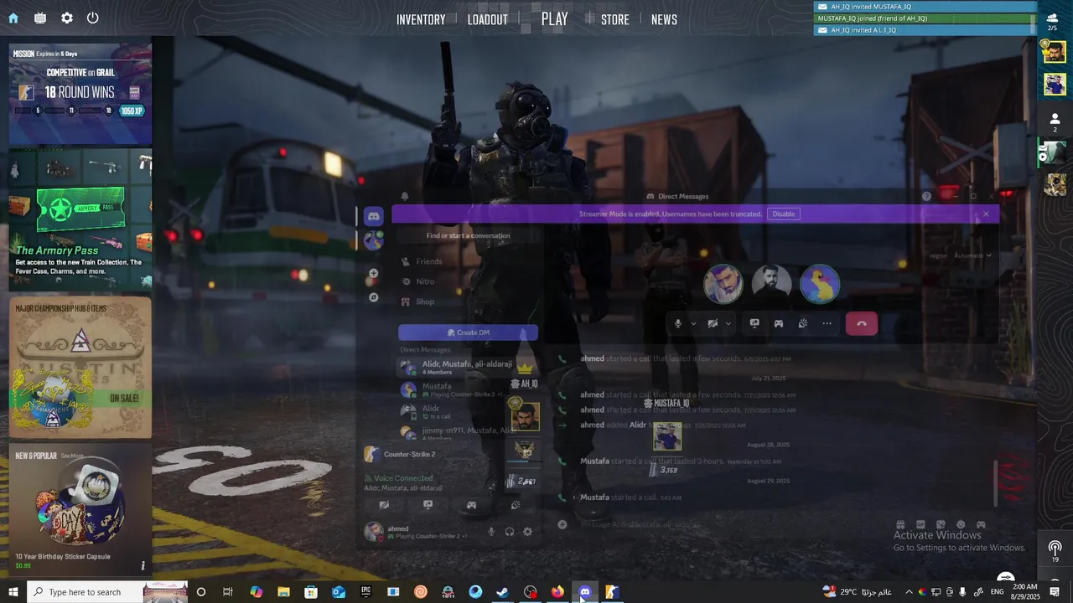Send a gift from message bar
Screen dimensions: 1073x603
[900, 524]
